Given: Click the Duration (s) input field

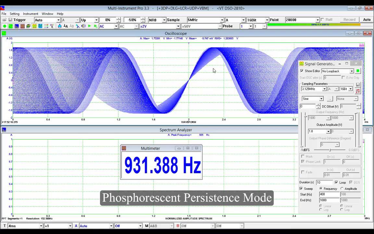Looking at the screenshot, I should coord(324,182).
